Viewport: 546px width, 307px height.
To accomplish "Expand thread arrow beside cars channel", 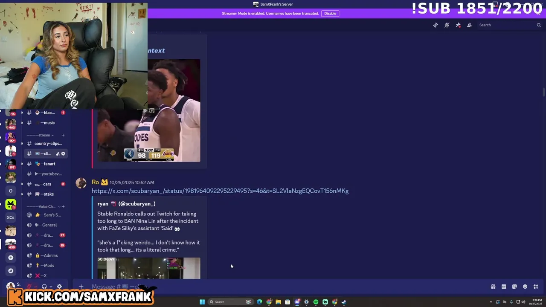I will click(x=22, y=184).
